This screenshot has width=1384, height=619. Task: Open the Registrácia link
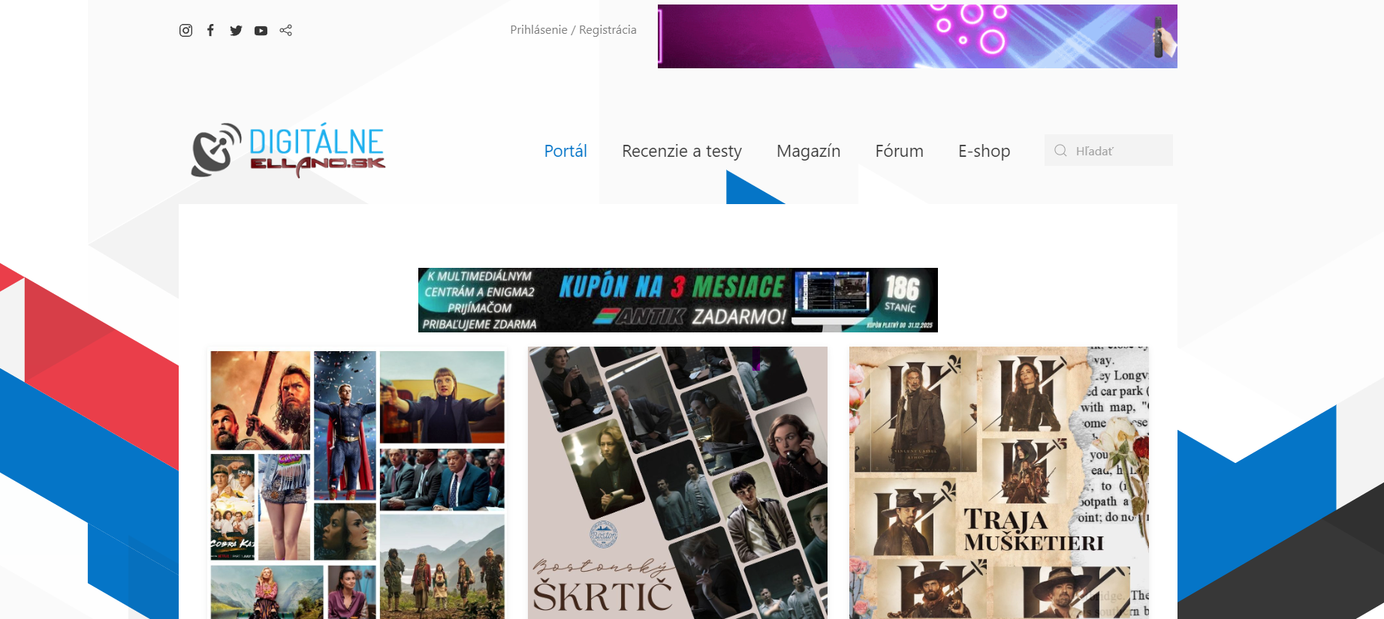pyautogui.click(x=608, y=30)
